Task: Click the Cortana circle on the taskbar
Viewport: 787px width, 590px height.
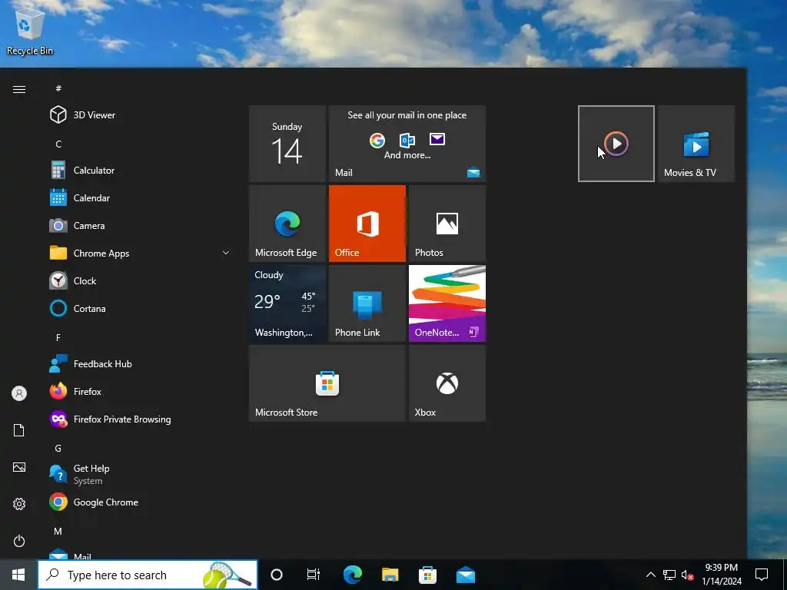Action: pos(277,575)
